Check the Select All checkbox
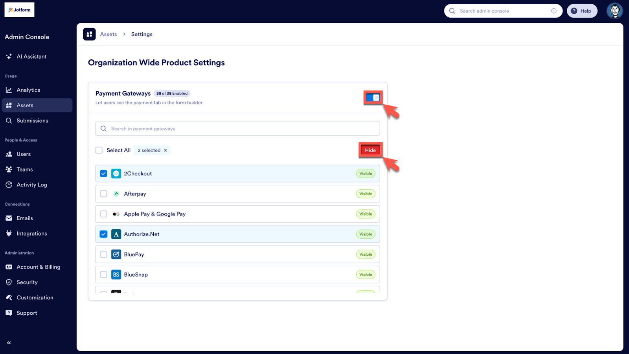This screenshot has height=354, width=629. [x=99, y=150]
